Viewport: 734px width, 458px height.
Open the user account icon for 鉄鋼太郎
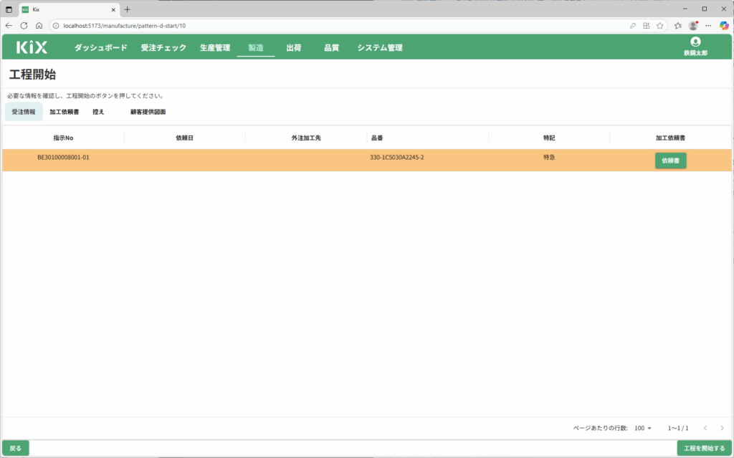click(x=695, y=43)
